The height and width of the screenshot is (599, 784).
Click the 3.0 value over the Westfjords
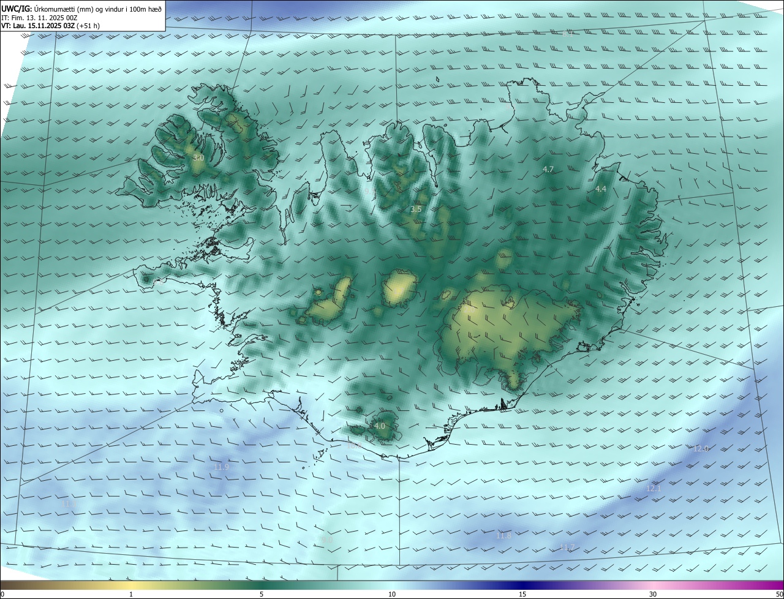(198, 158)
